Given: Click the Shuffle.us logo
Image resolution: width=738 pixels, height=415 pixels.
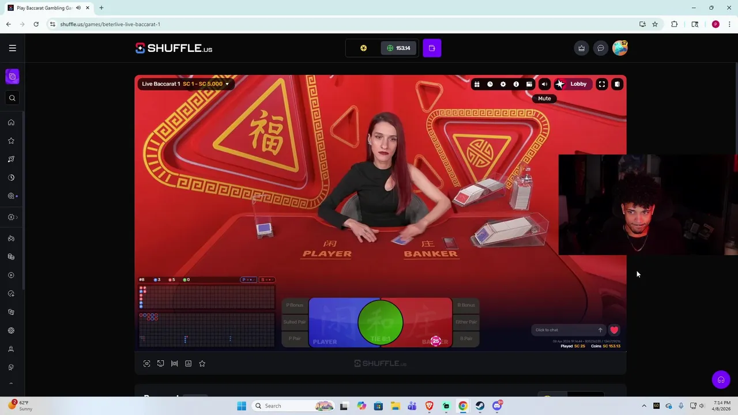Looking at the screenshot, I should pyautogui.click(x=174, y=48).
